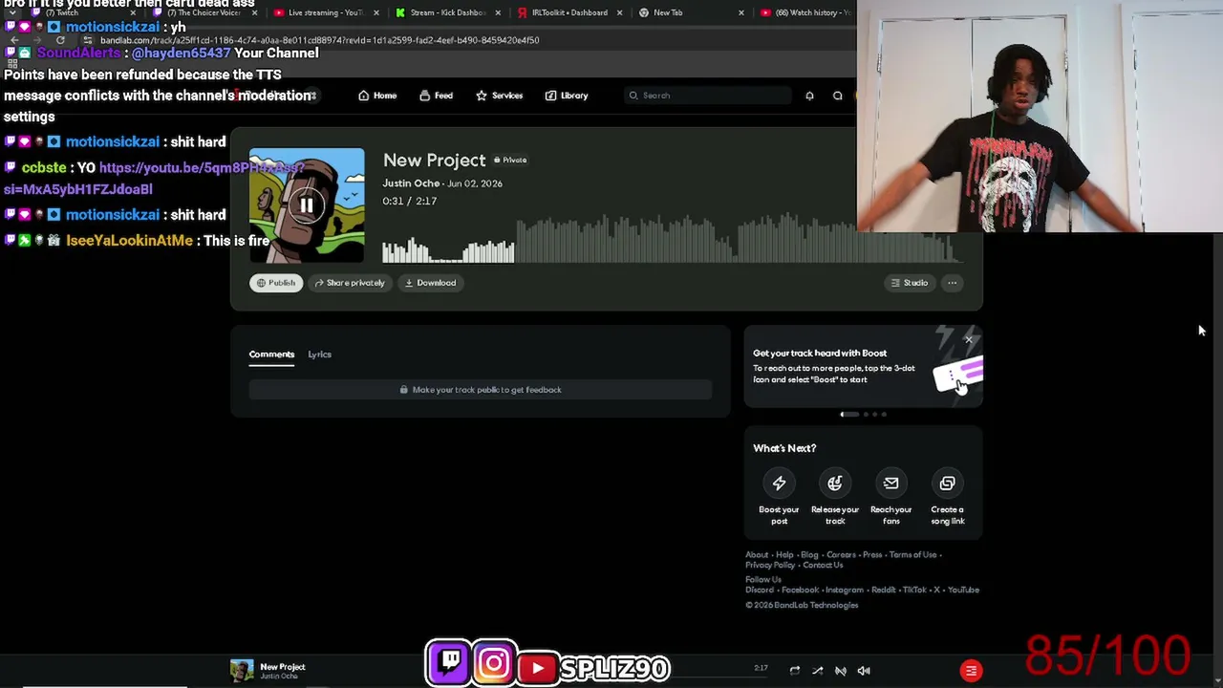Open the YouTube follow link in footer
Image resolution: width=1223 pixels, height=688 pixels.
pos(963,591)
